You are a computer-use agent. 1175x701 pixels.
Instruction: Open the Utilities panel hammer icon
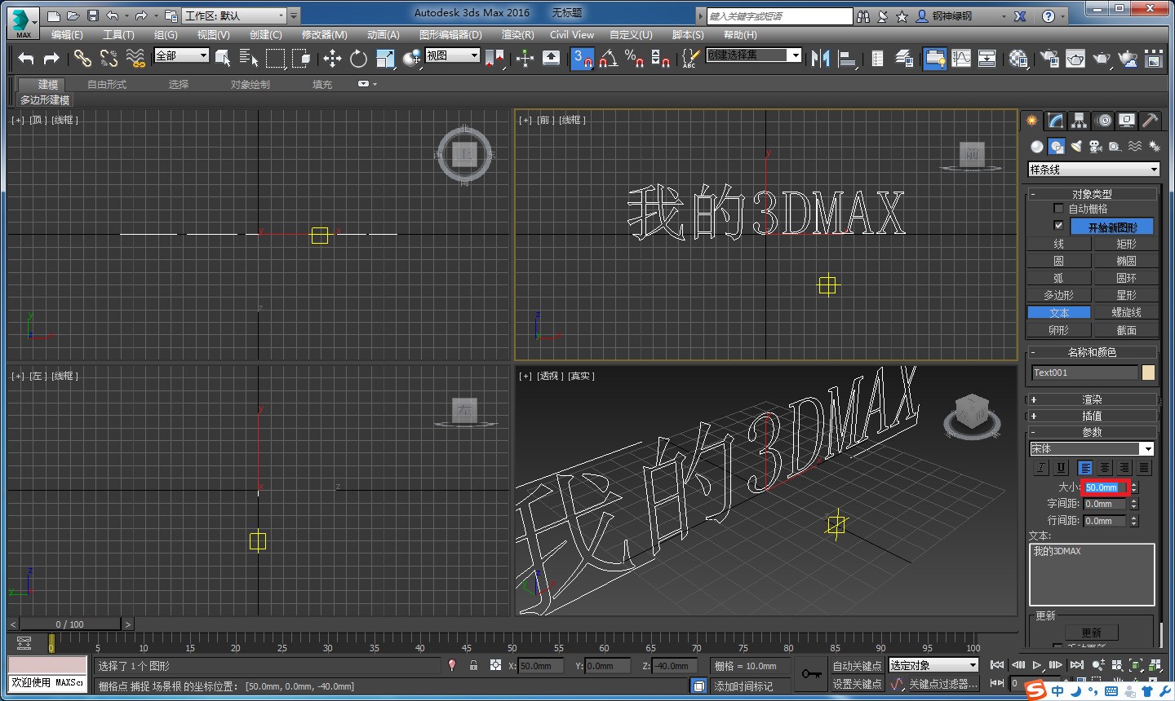pos(1151,121)
